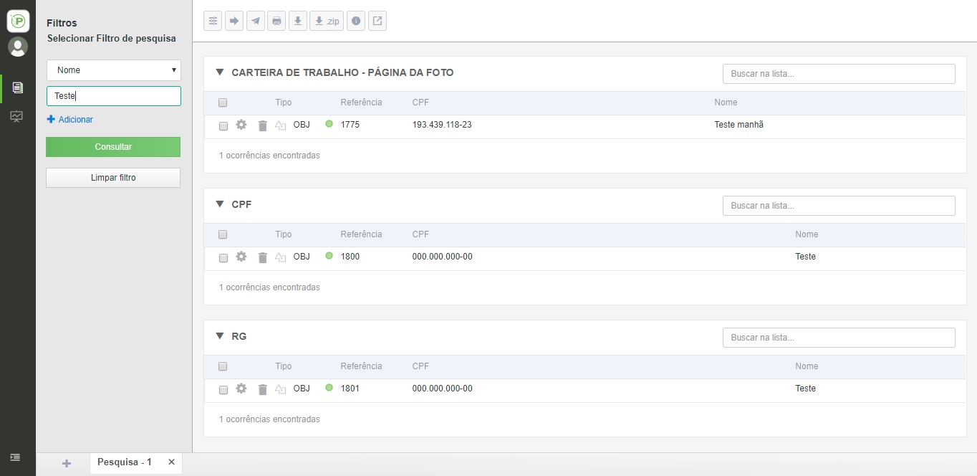Open gear settings for reference 1800
The width and height of the screenshot is (977, 476).
[x=241, y=257]
